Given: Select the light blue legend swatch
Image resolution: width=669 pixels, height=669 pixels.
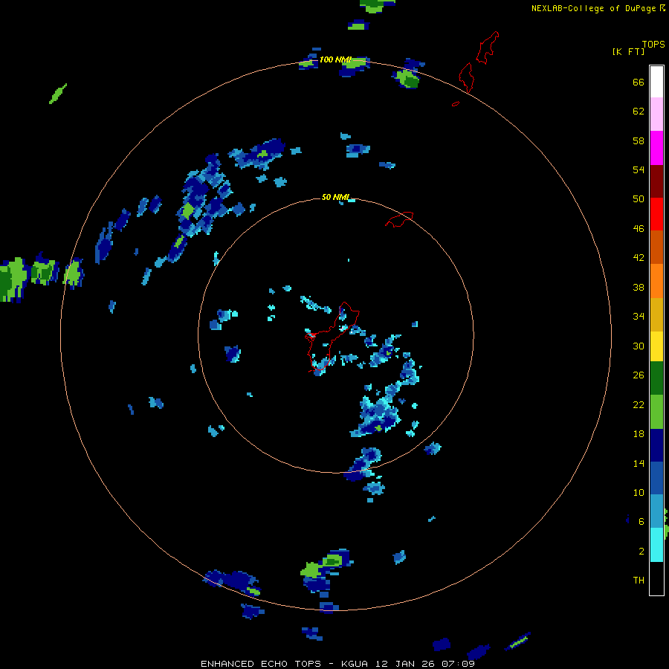Looking at the screenshot, I should coord(656,511).
